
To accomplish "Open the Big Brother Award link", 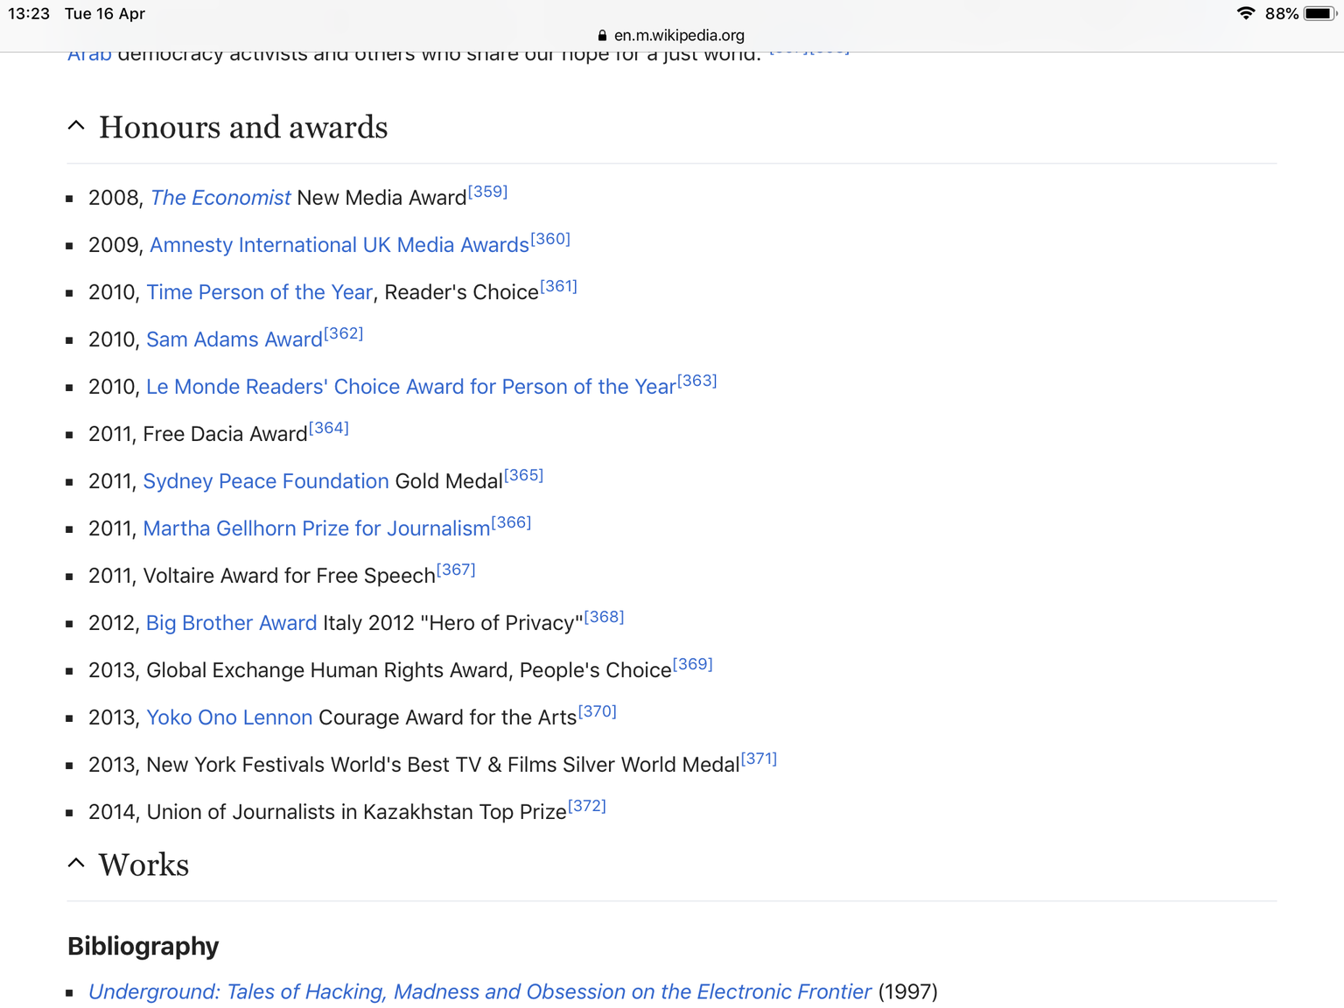I will click(x=232, y=623).
